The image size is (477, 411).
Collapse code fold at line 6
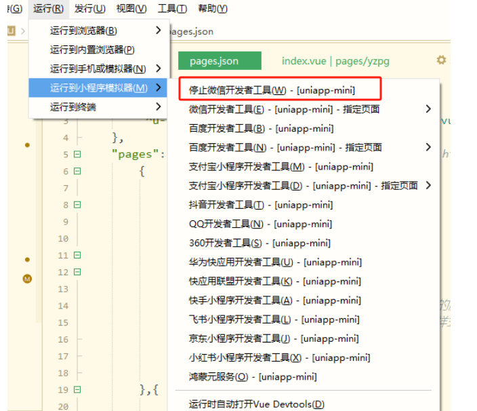(x=77, y=171)
